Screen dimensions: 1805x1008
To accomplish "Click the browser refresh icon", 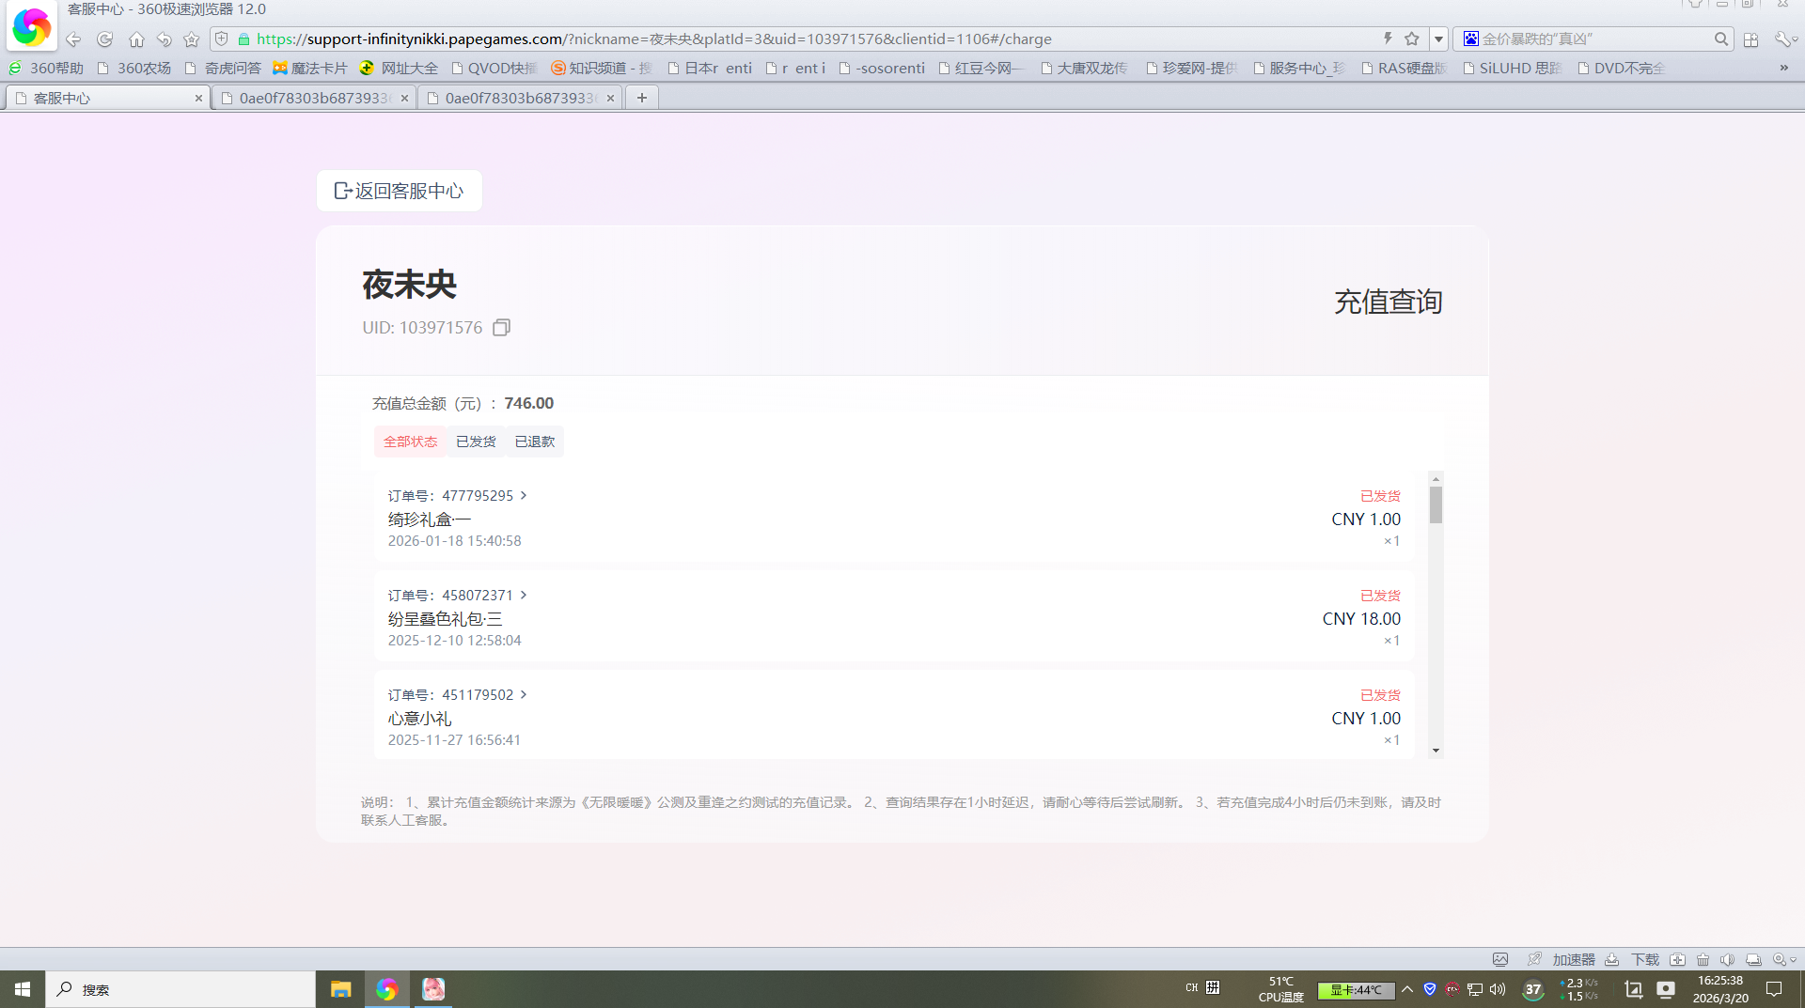I will [104, 39].
